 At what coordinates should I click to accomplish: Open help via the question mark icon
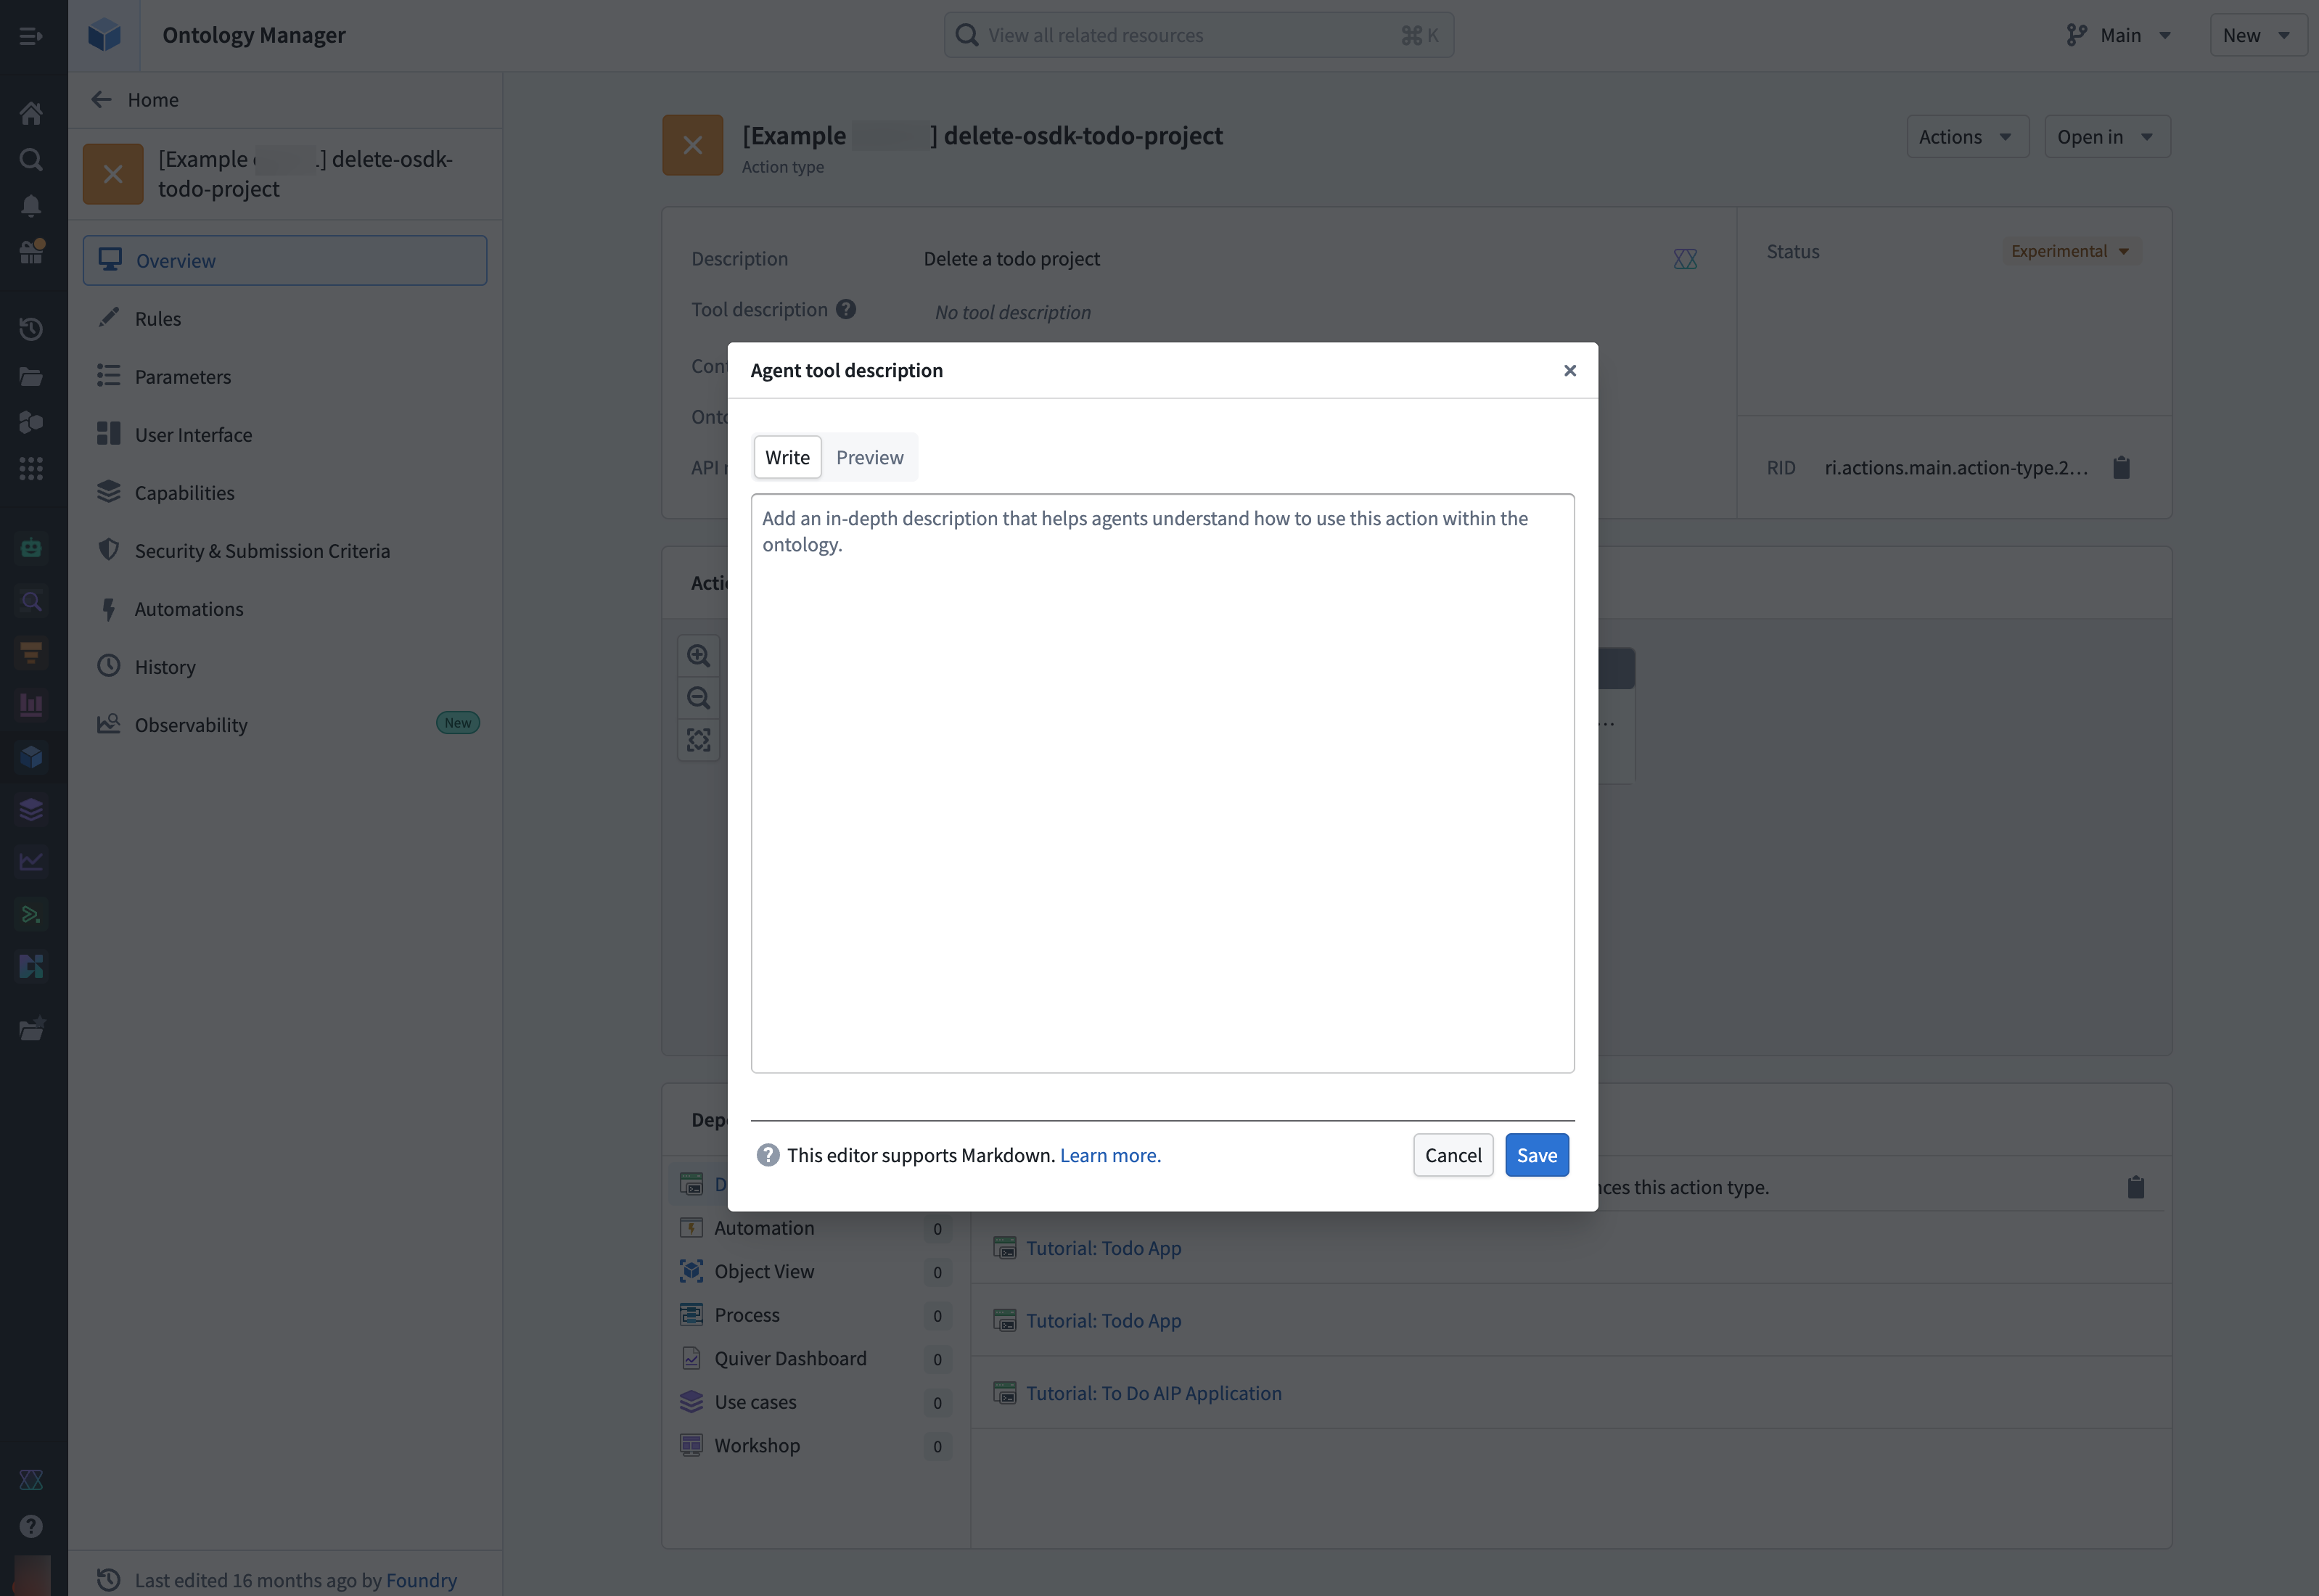[31, 1525]
